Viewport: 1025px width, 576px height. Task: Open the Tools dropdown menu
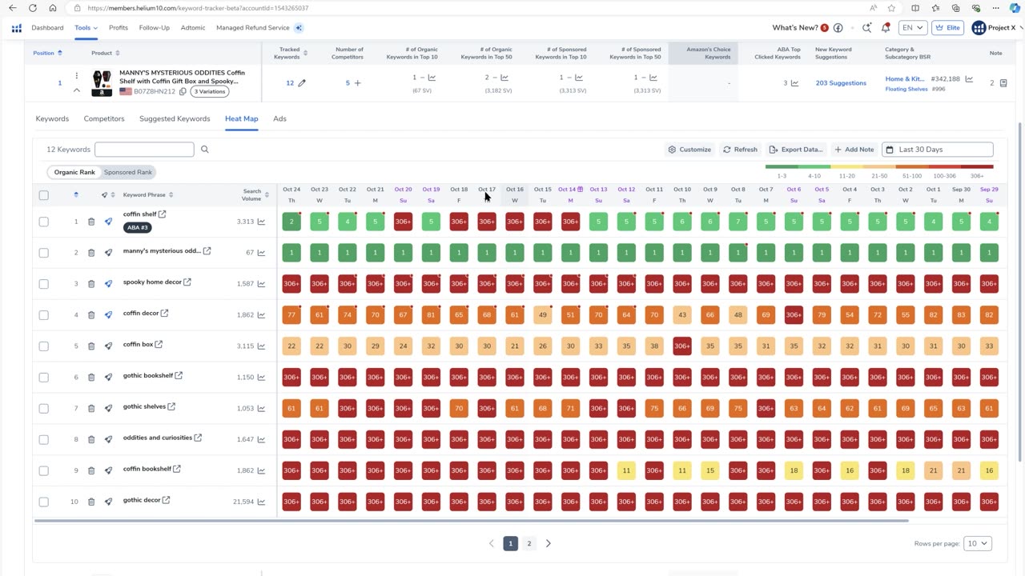coord(86,28)
